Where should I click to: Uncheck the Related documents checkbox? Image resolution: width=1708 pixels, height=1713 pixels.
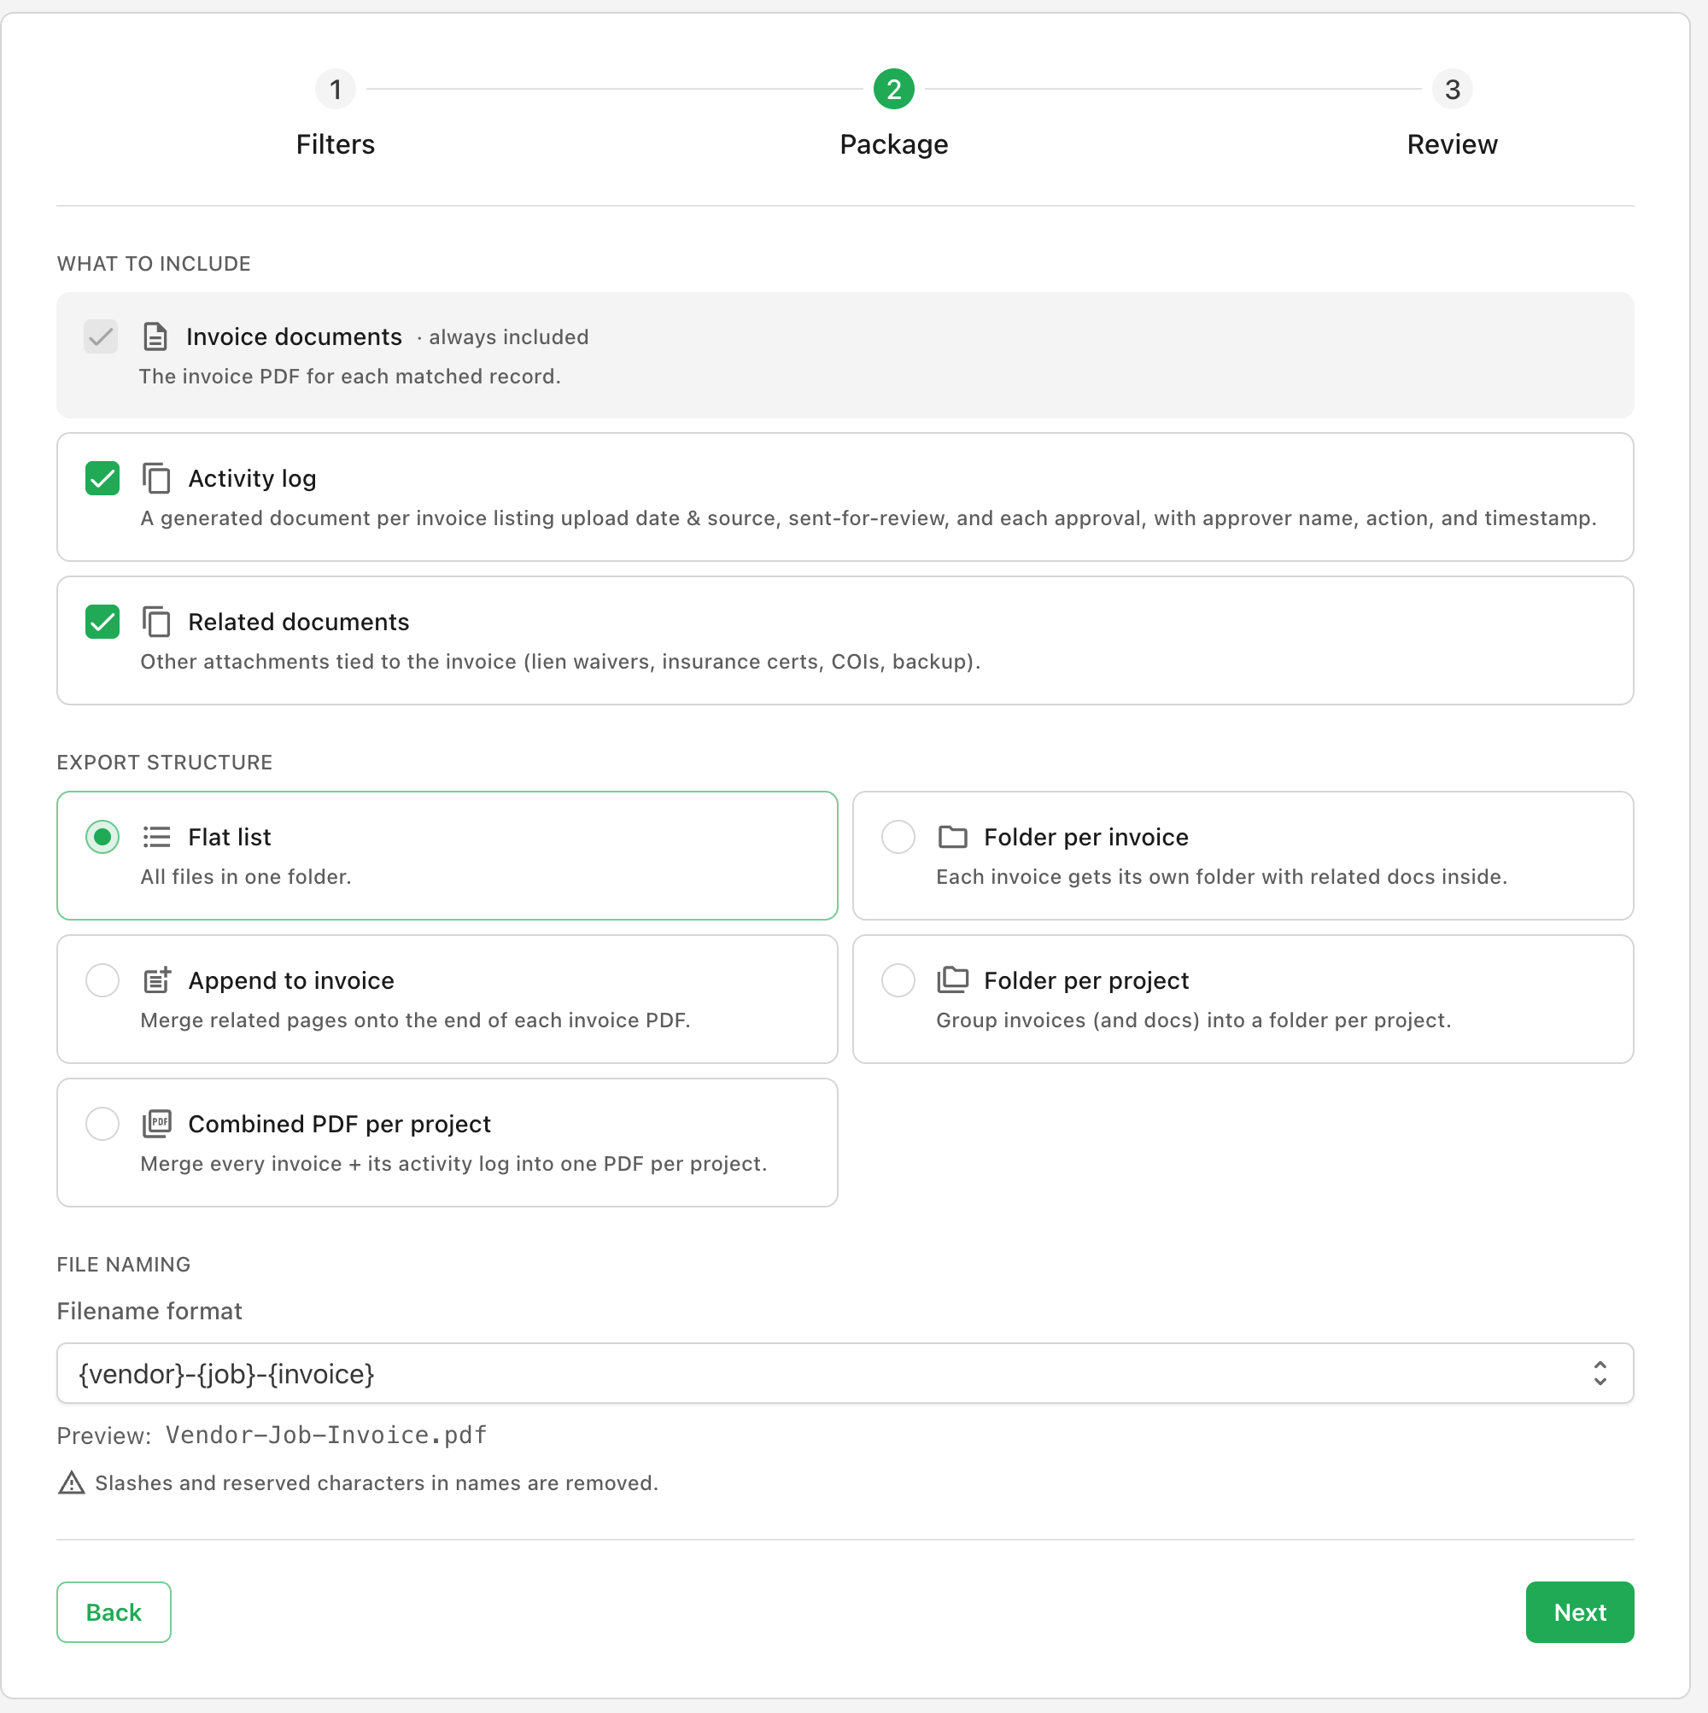pyautogui.click(x=102, y=623)
